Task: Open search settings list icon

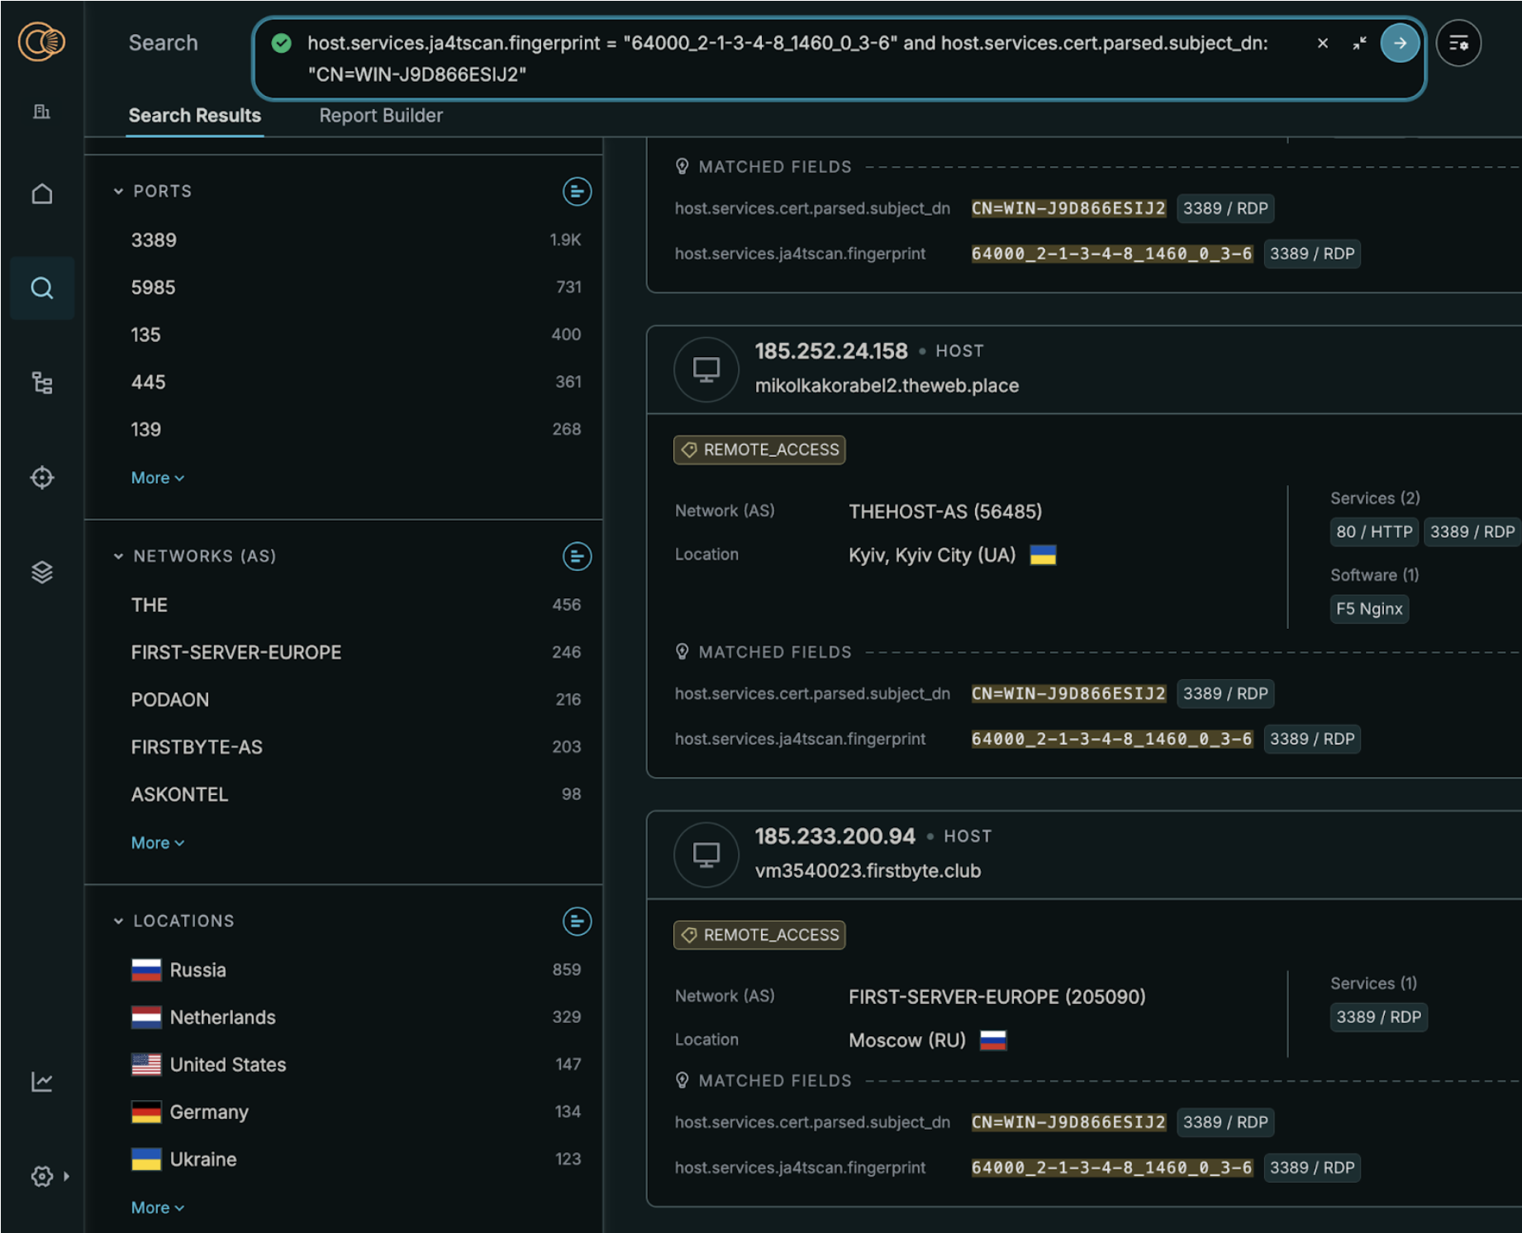Action: (1458, 43)
